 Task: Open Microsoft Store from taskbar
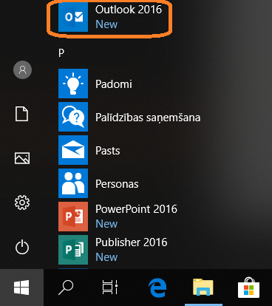click(x=249, y=288)
